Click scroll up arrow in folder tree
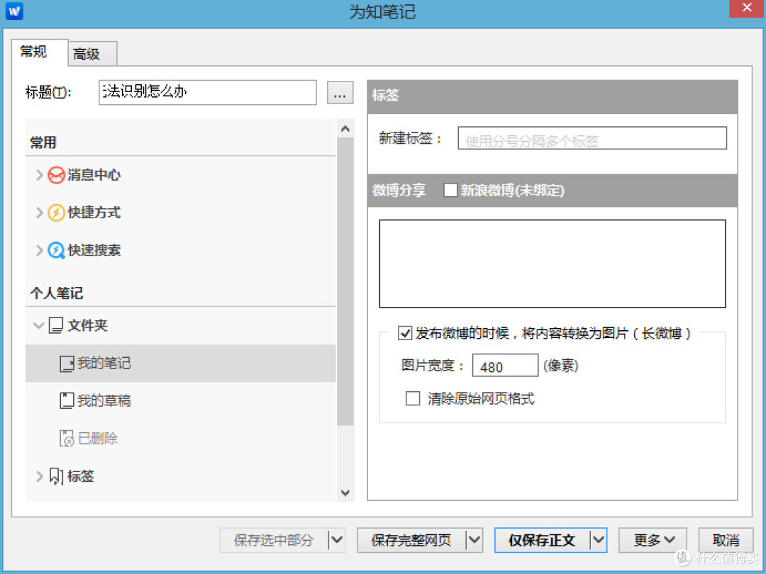The height and width of the screenshot is (574, 766). [345, 129]
